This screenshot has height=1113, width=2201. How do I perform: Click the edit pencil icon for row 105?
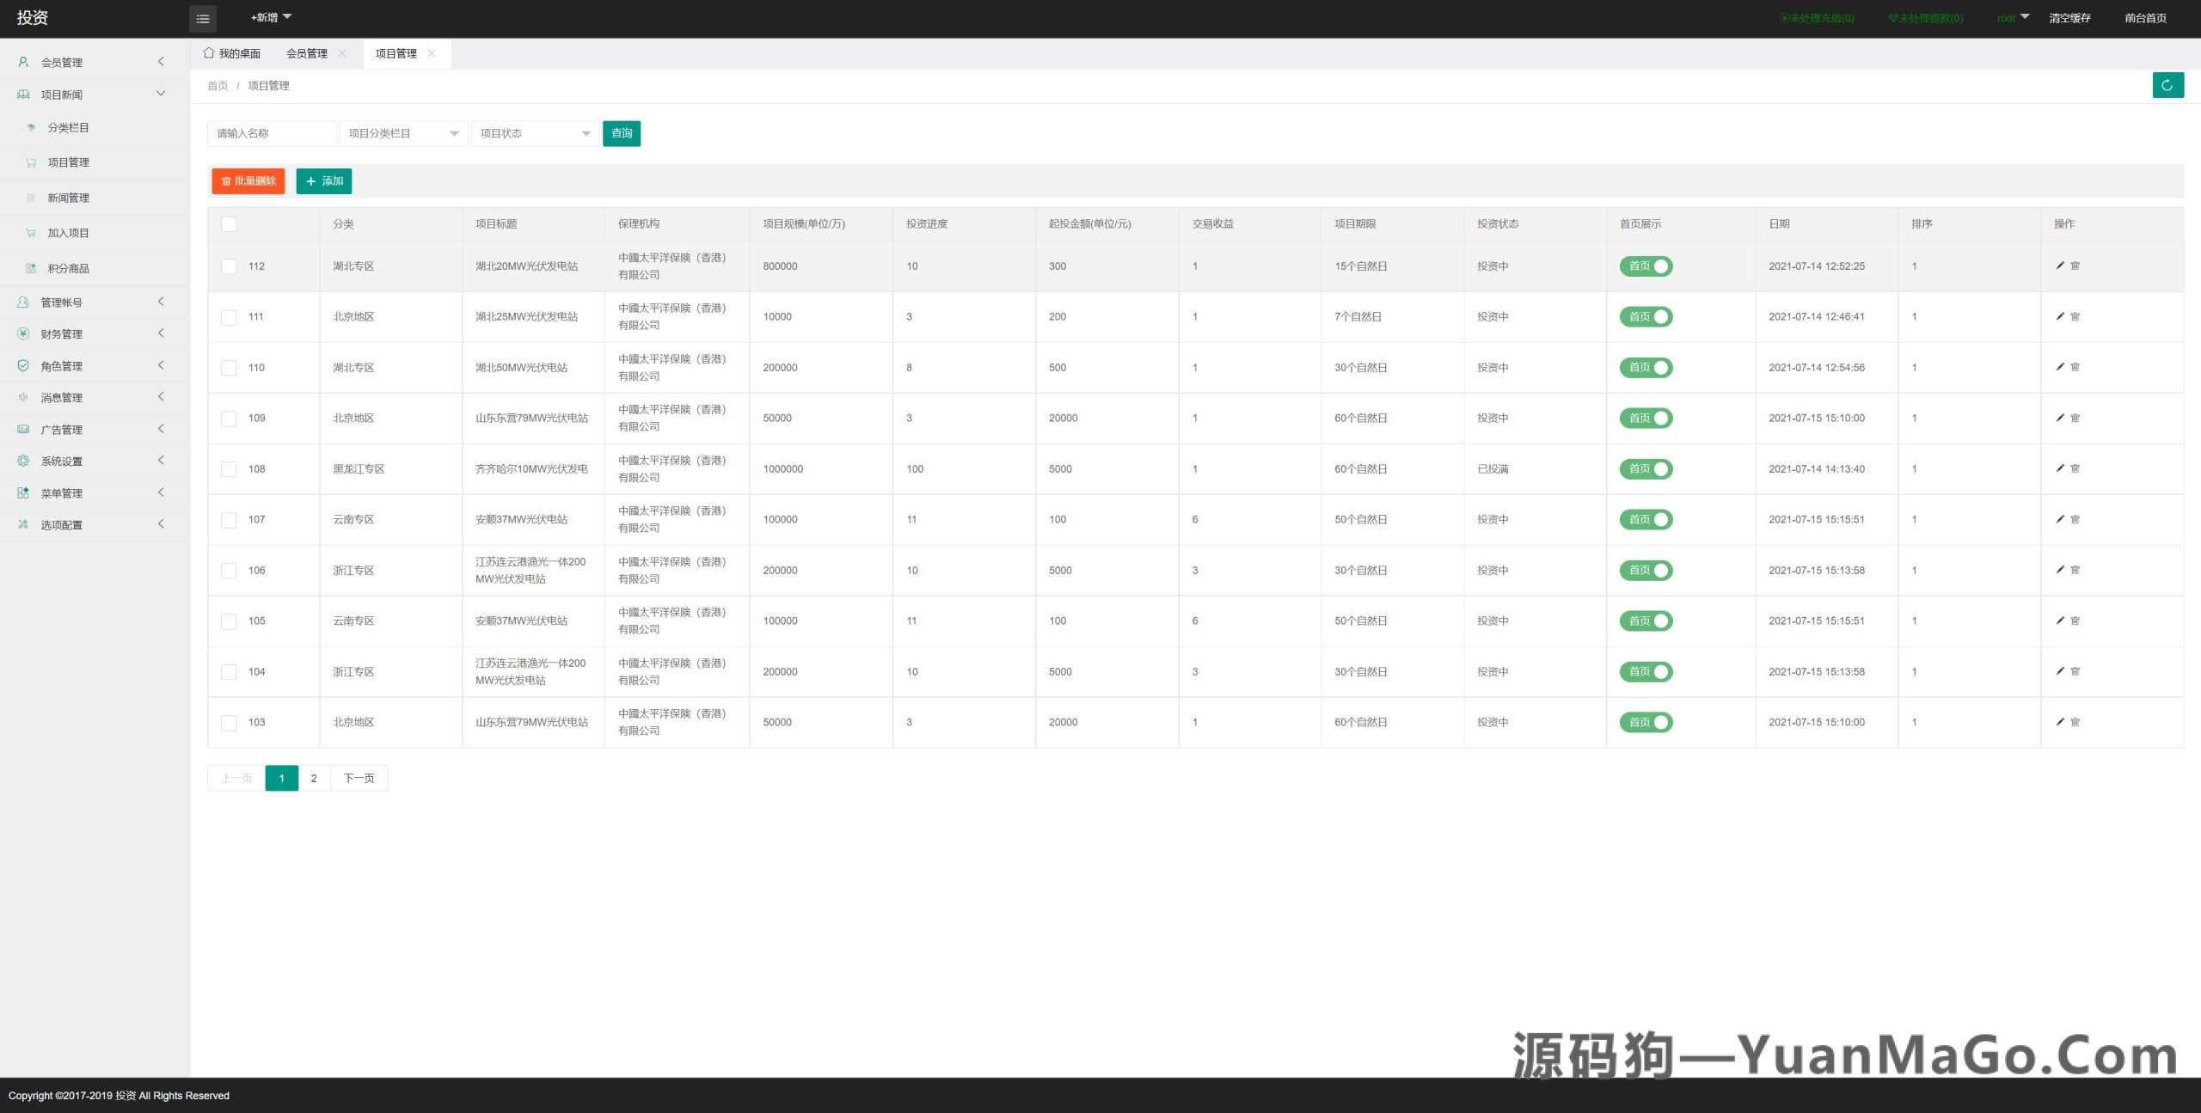coord(2059,621)
